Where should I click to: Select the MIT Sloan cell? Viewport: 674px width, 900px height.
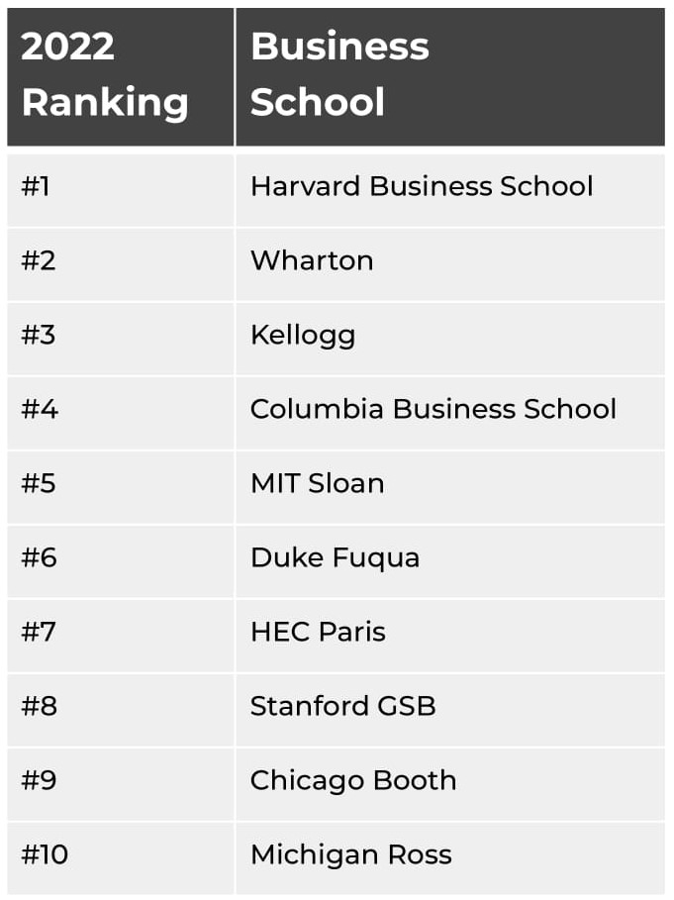(x=317, y=483)
